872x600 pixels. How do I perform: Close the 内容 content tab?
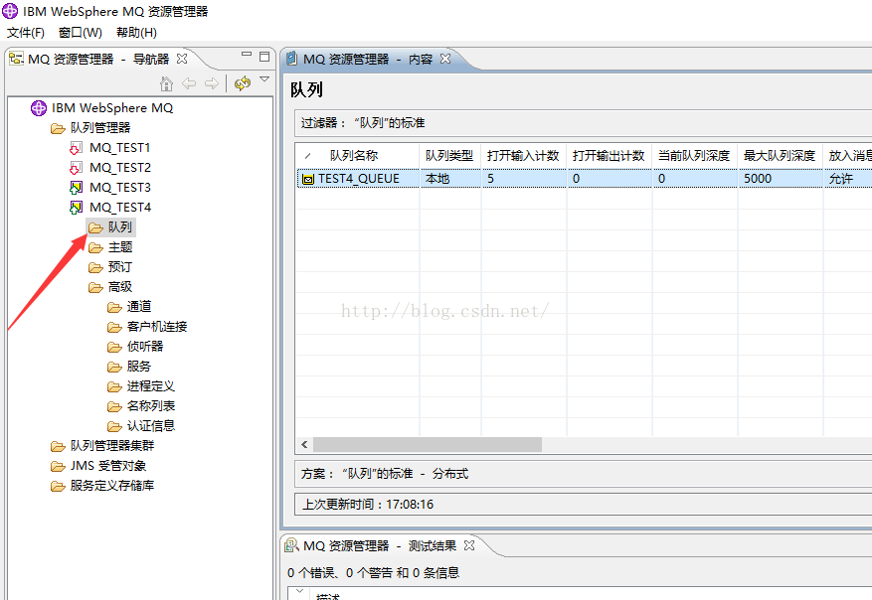445,59
